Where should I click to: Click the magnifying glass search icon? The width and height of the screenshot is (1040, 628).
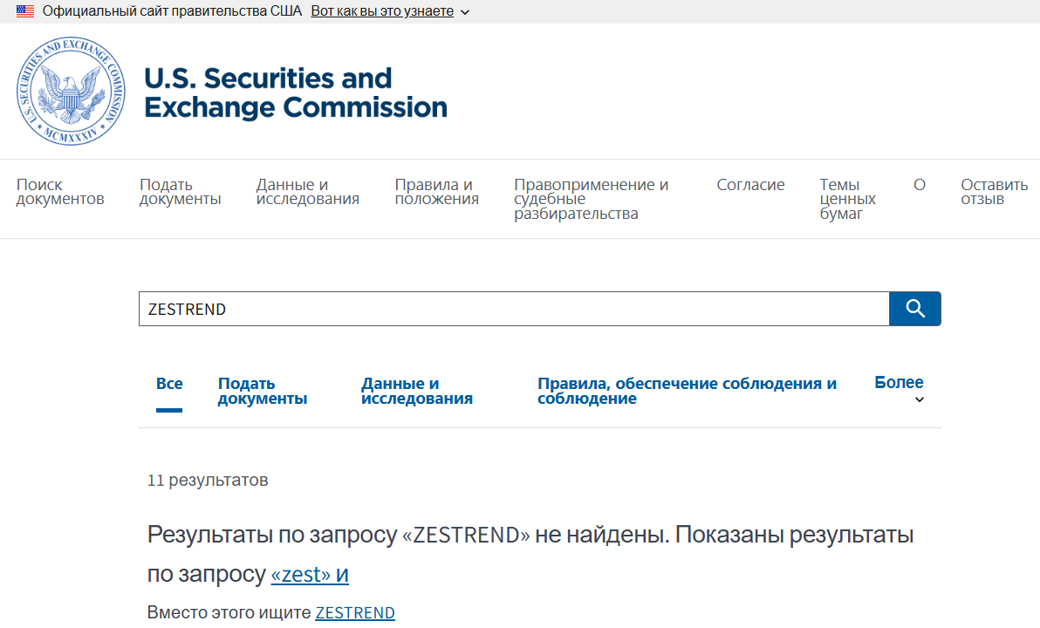pyautogui.click(x=914, y=308)
